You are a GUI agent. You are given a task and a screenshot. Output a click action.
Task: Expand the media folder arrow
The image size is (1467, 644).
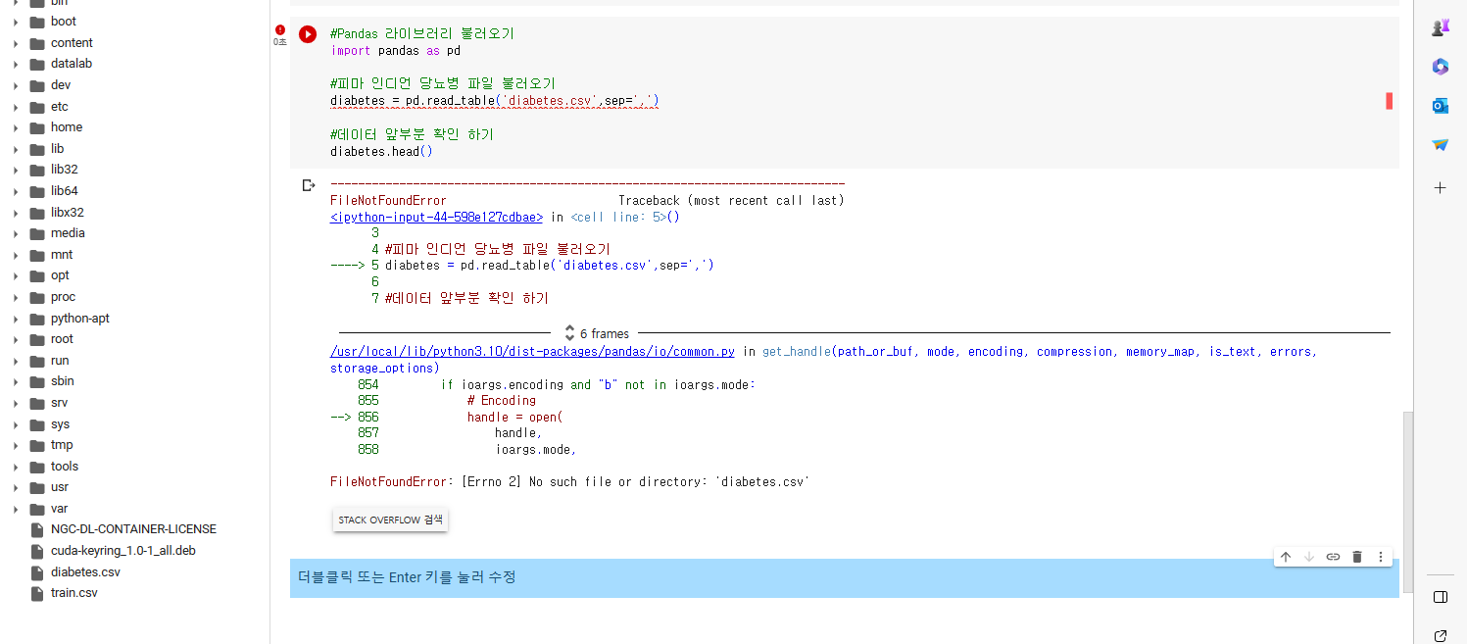(x=16, y=233)
